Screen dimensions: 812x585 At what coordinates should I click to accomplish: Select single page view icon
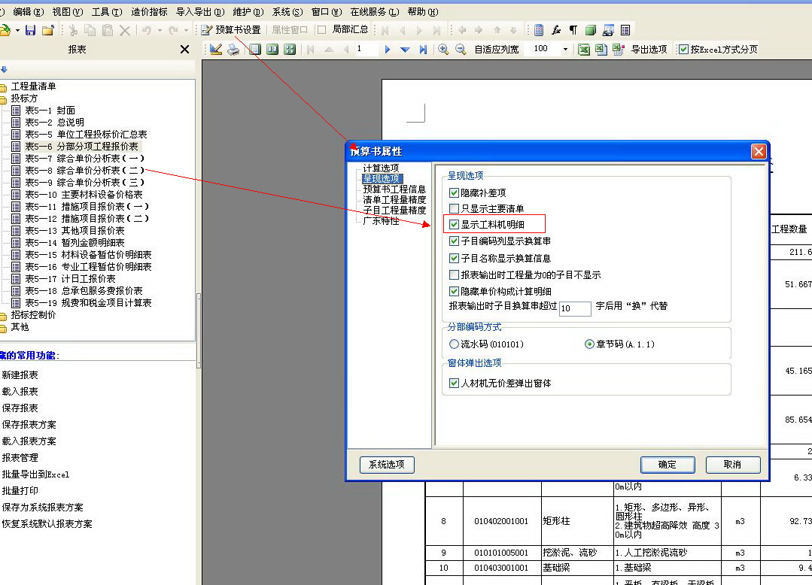coord(255,50)
